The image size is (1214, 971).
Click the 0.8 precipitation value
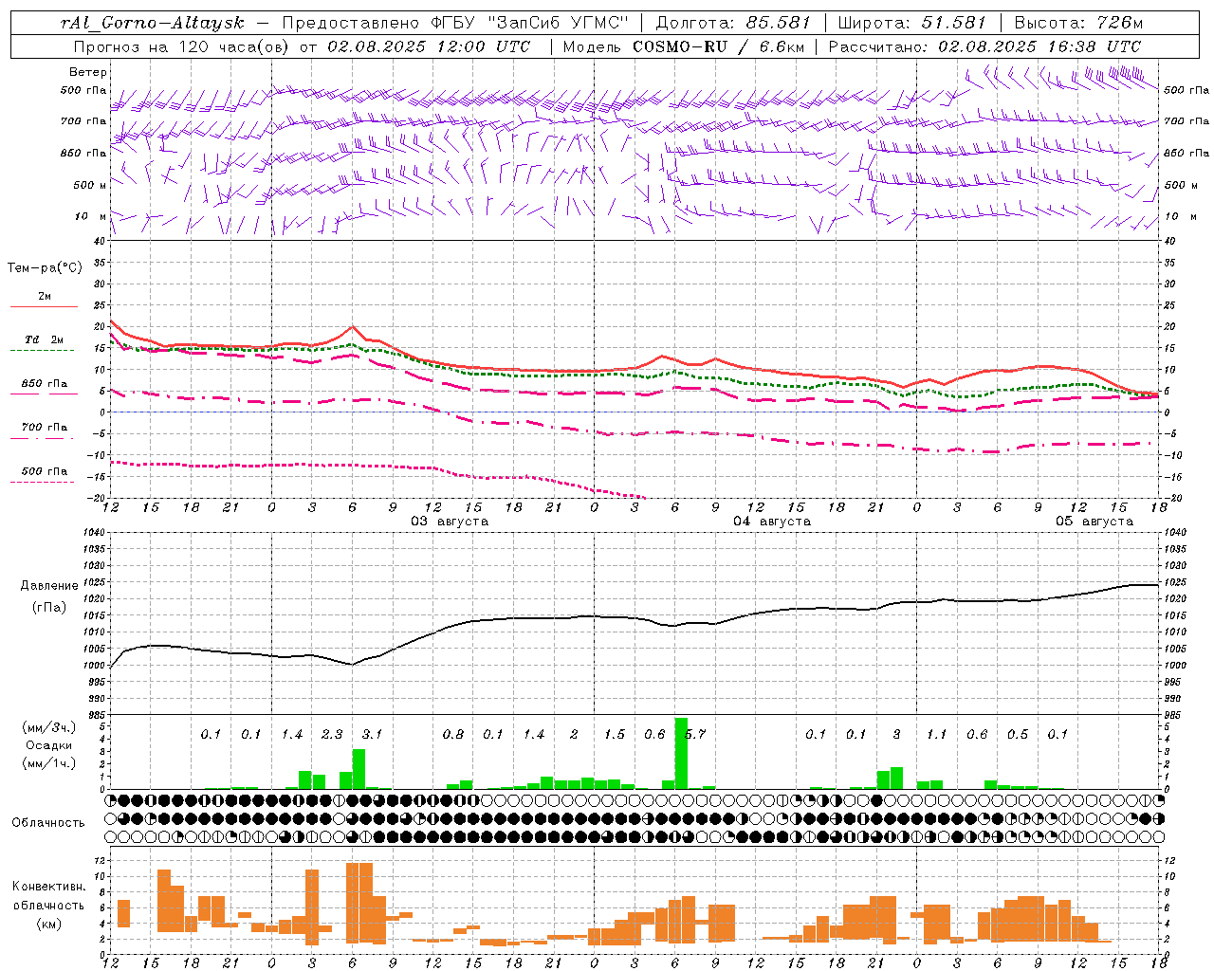point(453,734)
